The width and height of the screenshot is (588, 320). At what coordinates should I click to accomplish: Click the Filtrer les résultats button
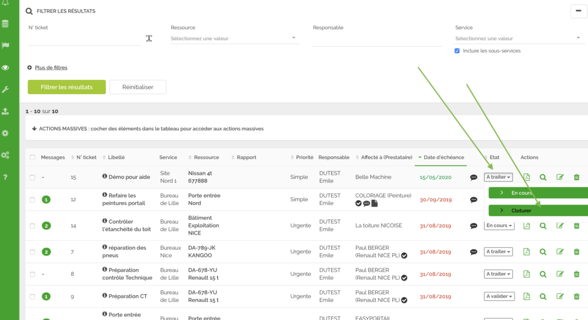coord(67,87)
